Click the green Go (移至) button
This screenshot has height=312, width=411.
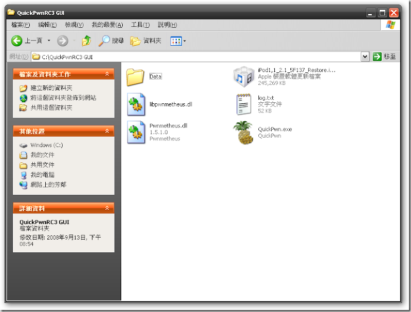(384, 57)
